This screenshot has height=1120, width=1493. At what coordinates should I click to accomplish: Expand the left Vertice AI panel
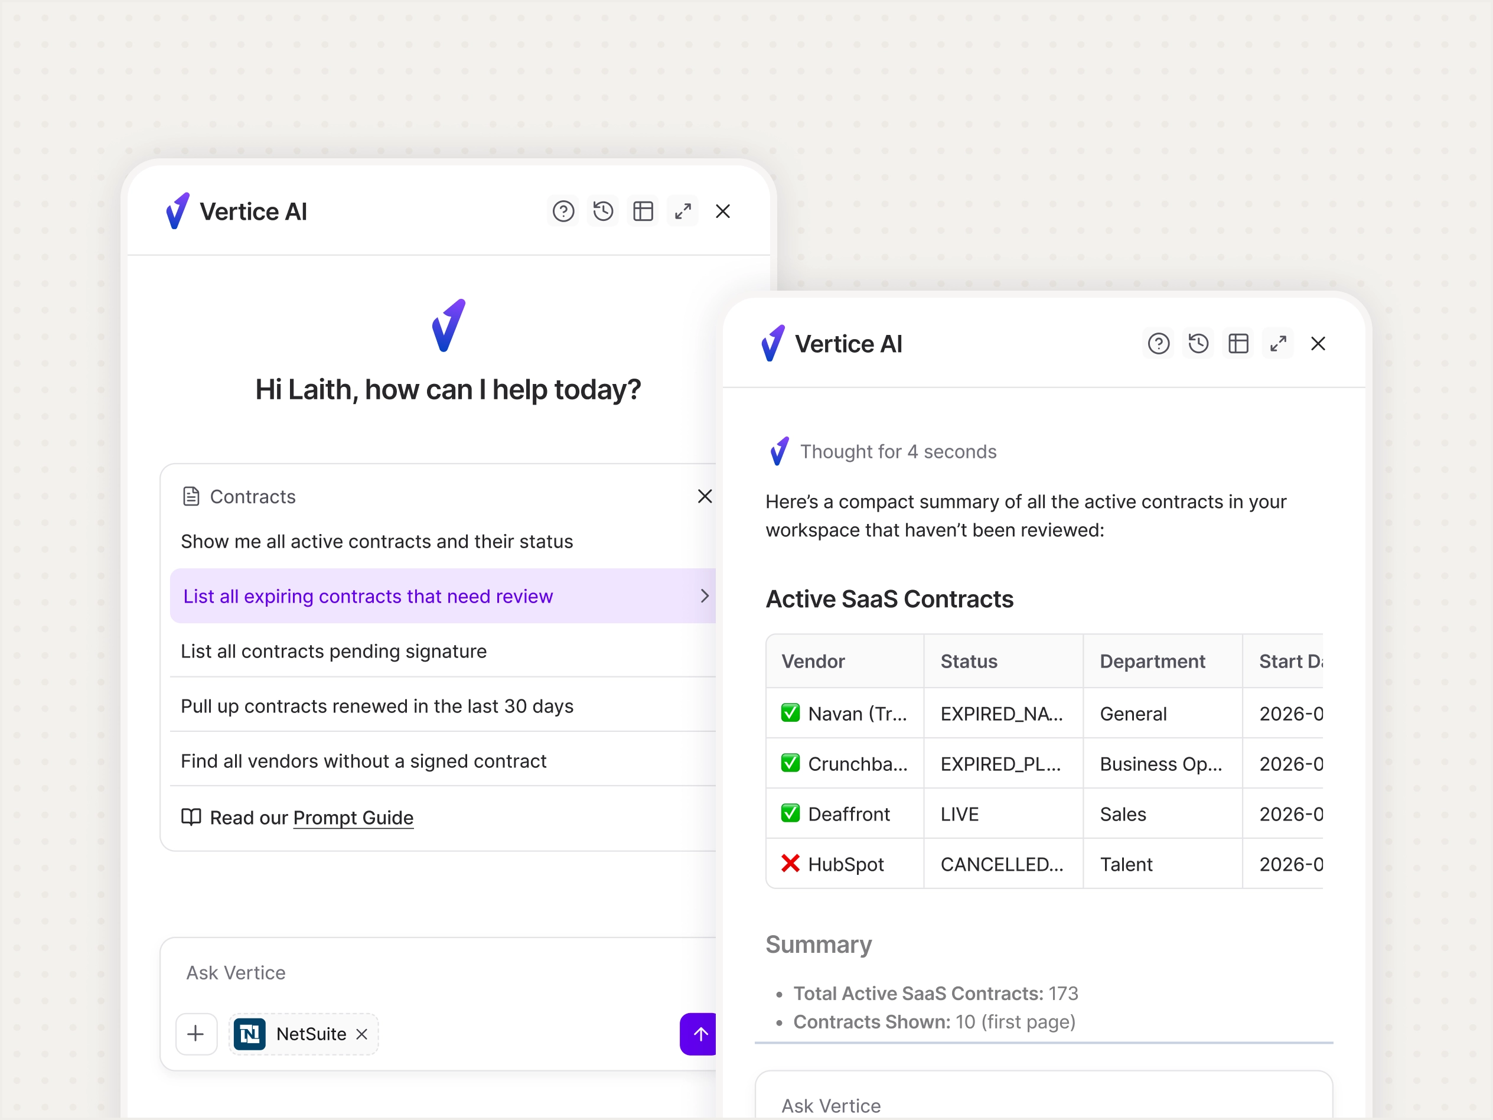pos(682,211)
